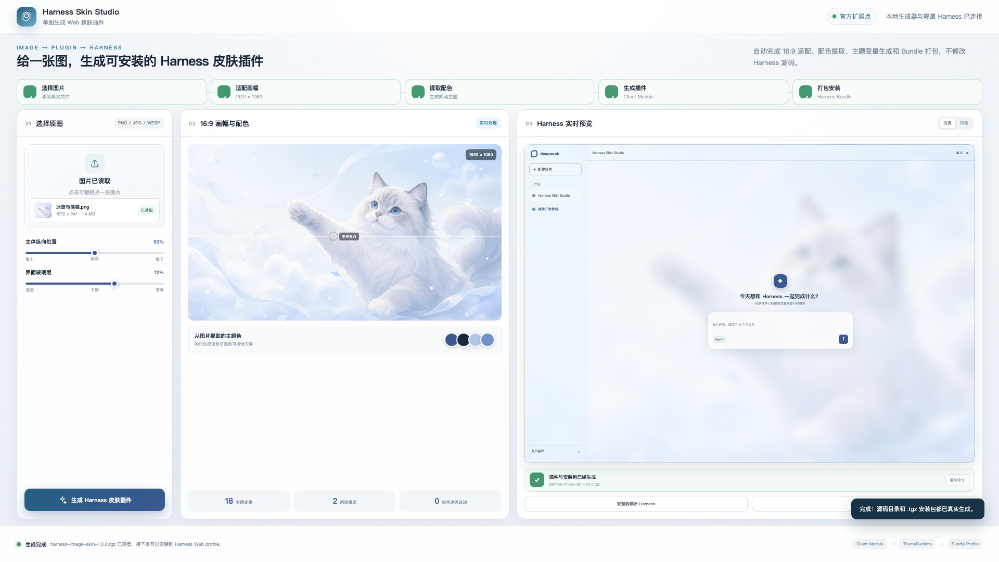Click the 打包安装 step check icon
Viewport: 999px width, 562px height.
click(805, 92)
